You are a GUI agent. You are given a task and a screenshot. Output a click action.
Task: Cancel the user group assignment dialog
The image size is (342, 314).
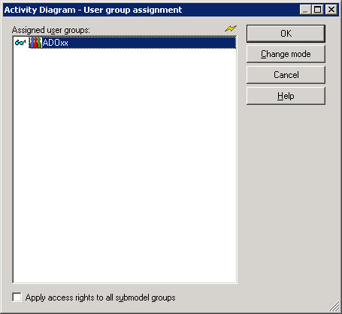(286, 75)
